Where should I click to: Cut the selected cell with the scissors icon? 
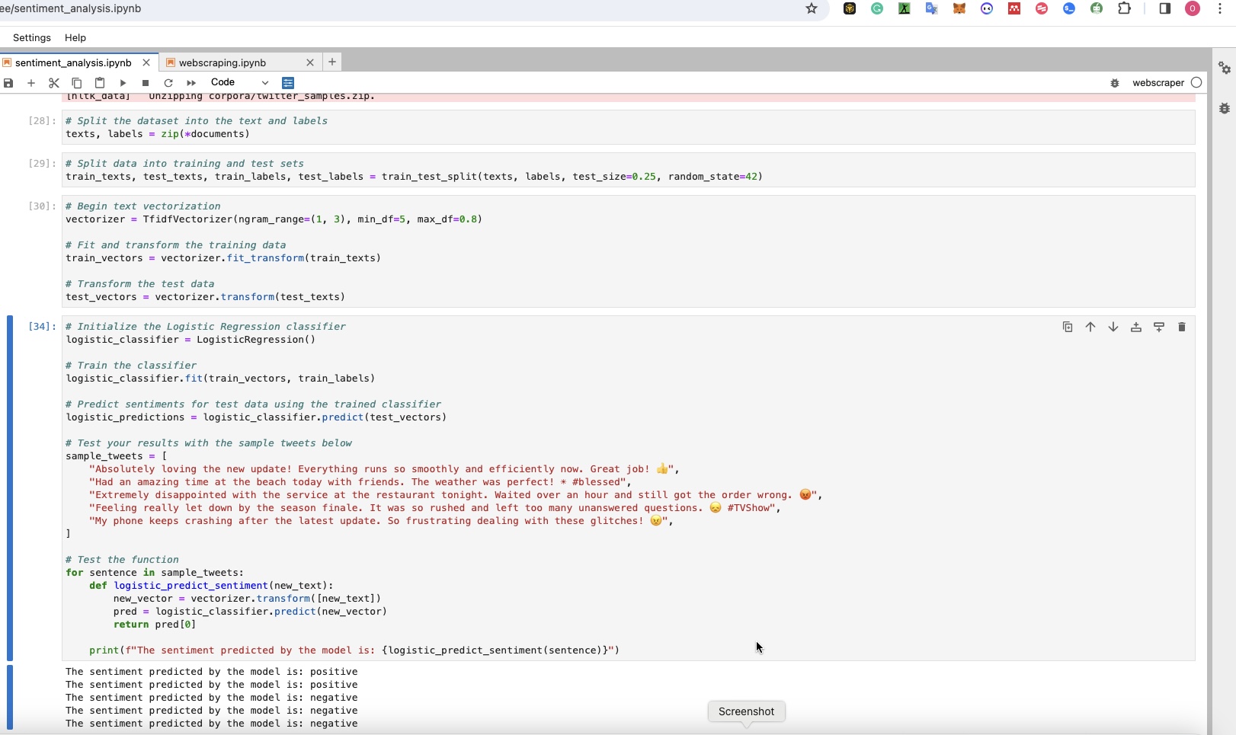click(54, 83)
